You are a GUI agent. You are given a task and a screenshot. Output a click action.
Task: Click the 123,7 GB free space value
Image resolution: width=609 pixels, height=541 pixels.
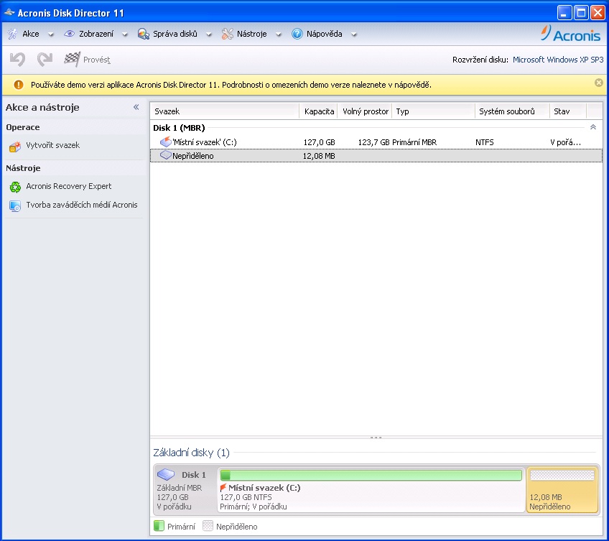coord(373,142)
